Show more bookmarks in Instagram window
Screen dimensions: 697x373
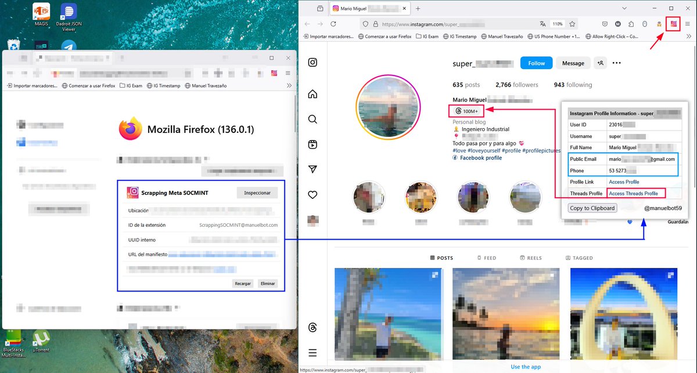point(688,37)
